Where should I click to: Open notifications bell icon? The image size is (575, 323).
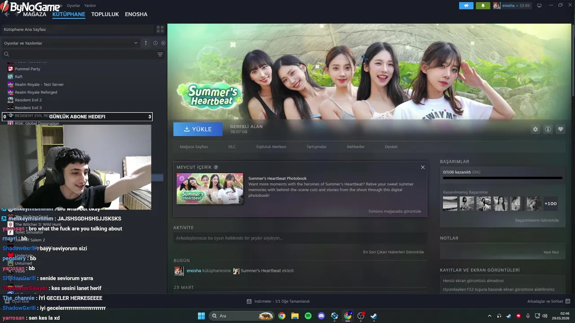click(483, 5)
